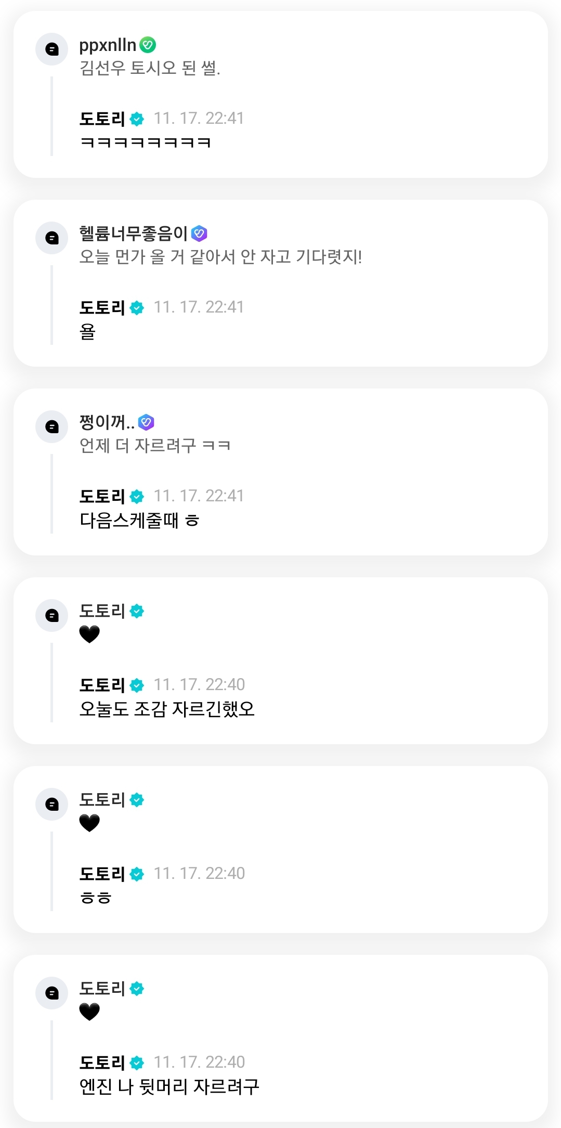Click the purple badge next to 쩡이꺼..
The width and height of the screenshot is (561, 1128).
pyautogui.click(x=146, y=422)
